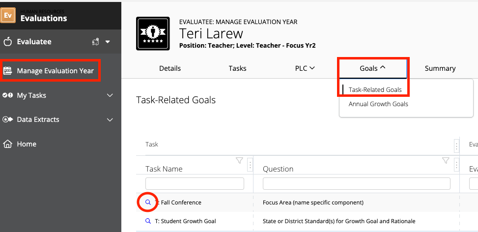
Task: Open the Evaluatee role dropdown arrow
Action: click(108, 42)
